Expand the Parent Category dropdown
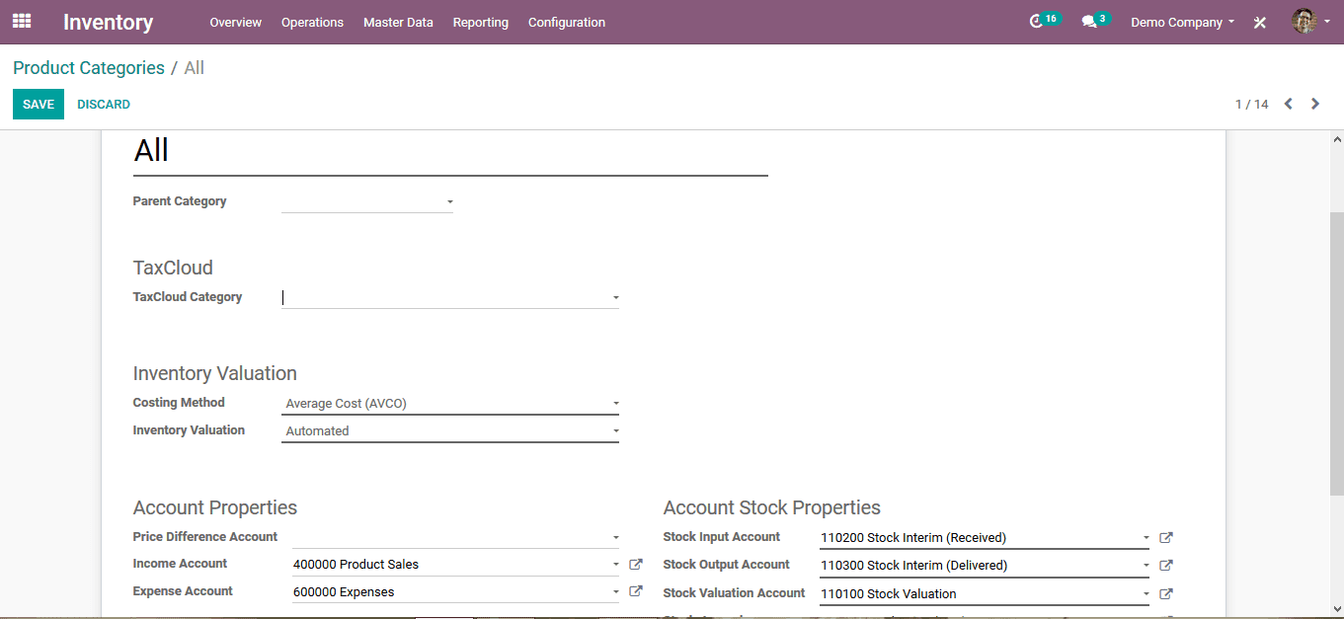The height and width of the screenshot is (619, 1344). click(449, 201)
